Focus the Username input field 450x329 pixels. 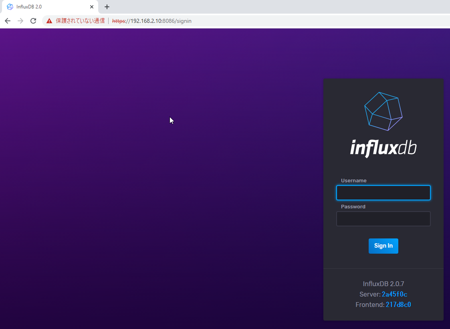coord(383,193)
